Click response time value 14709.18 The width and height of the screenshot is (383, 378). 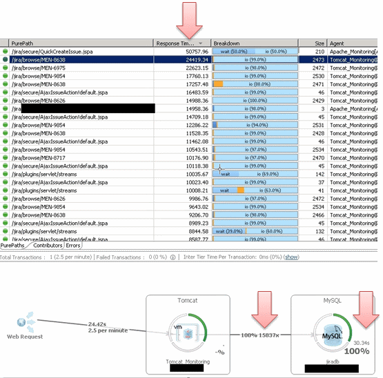point(197,117)
